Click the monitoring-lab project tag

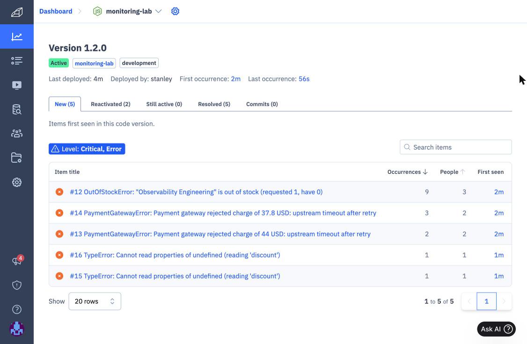click(x=94, y=63)
